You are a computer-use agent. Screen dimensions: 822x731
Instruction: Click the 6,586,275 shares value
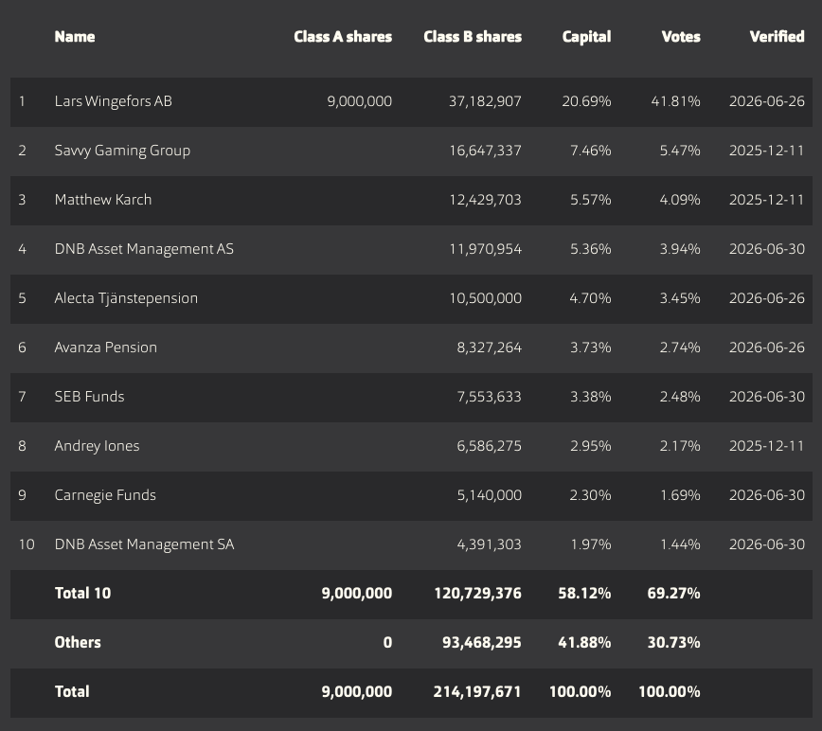[x=489, y=446]
